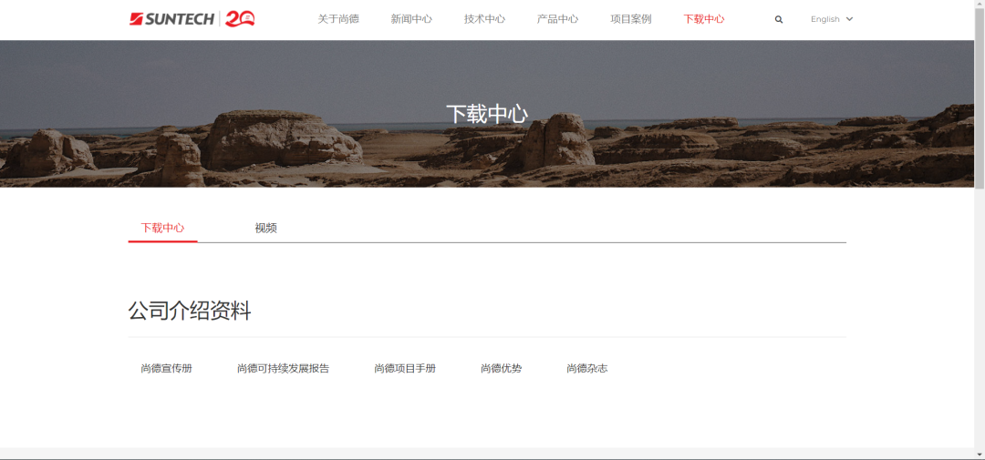Click the red 20th anniversary emblem
This screenshot has width=985, height=460.
point(240,19)
